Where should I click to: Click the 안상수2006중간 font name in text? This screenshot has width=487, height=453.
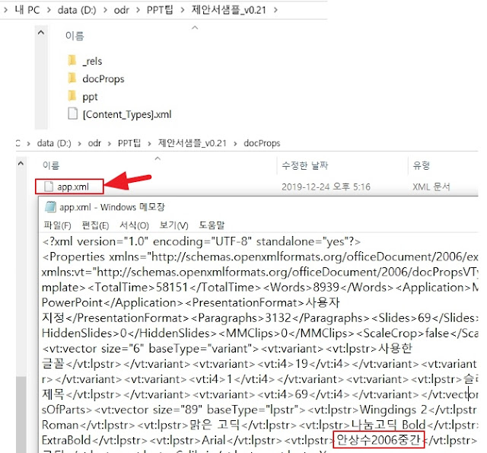(379, 439)
